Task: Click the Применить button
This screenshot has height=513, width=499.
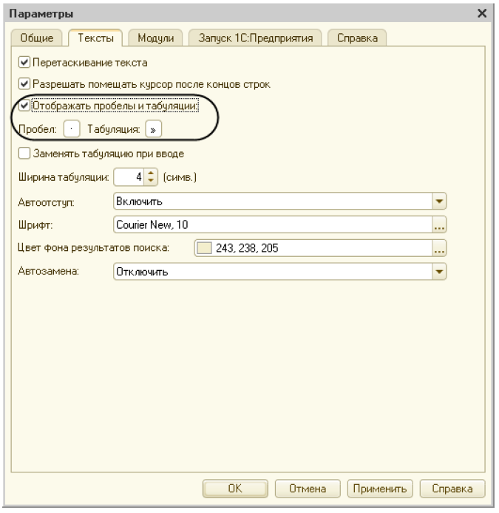Action: (x=380, y=489)
